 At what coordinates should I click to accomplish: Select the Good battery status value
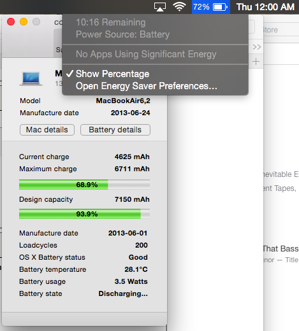[138, 257]
